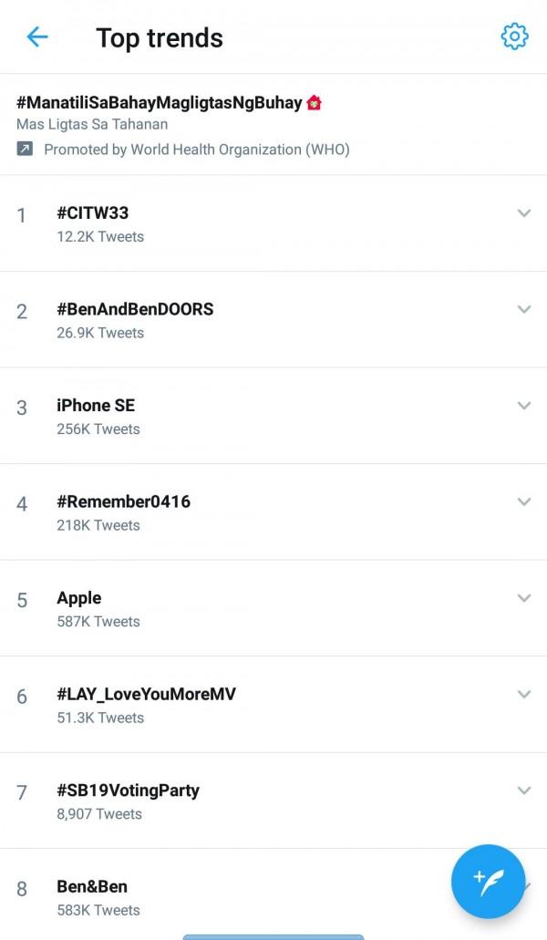Open chevron for #LAY_LoveYouMoreMV trend
This screenshot has width=547, height=940.
[523, 695]
